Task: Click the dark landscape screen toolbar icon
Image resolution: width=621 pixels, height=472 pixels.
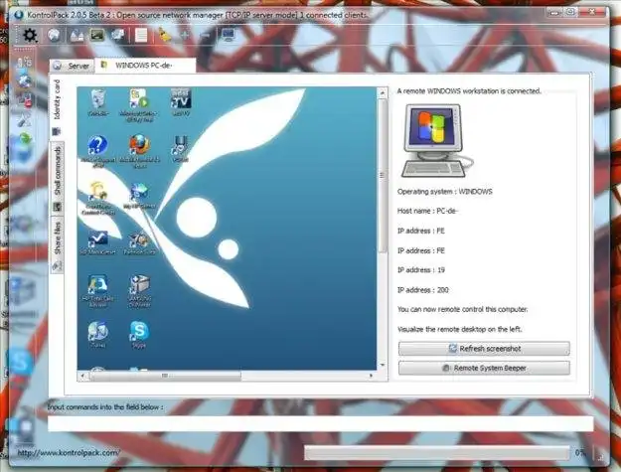Action: click(97, 35)
